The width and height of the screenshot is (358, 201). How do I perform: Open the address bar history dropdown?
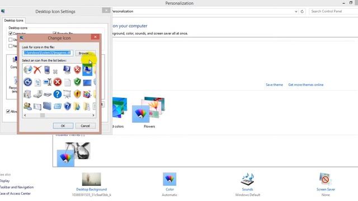[296, 11]
